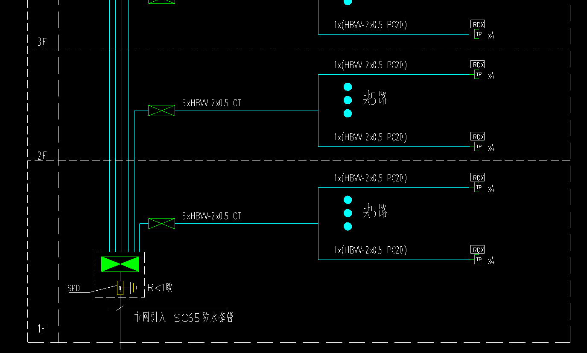Screen dimensions: 587x353
Task: Select the bottom cyan dot on 2F
Action: pos(348,114)
